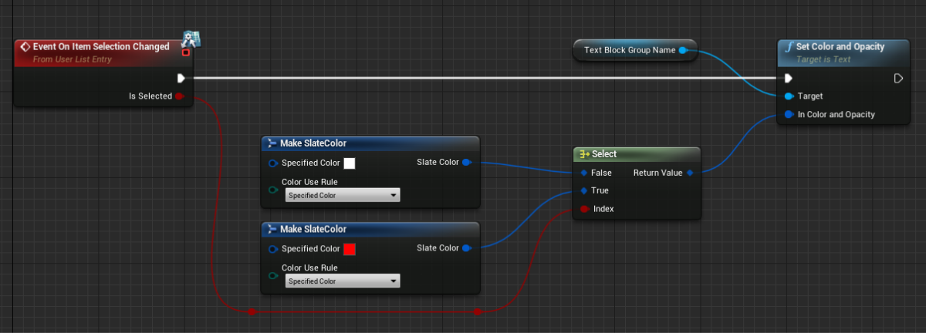
Task: Open Color Use Rule dropdown on white SlateColor node
Action: coord(342,196)
